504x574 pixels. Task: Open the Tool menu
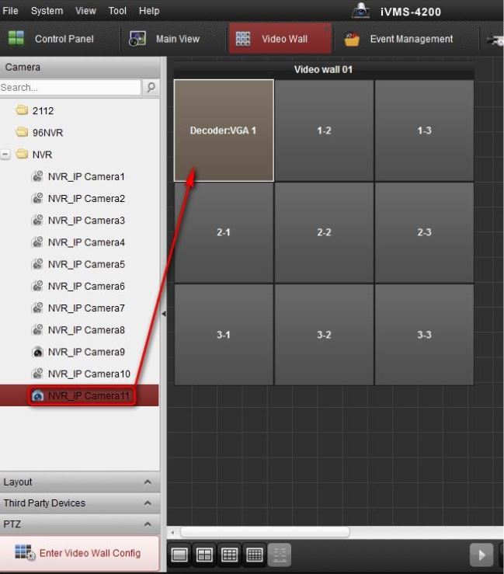pyautogui.click(x=117, y=11)
